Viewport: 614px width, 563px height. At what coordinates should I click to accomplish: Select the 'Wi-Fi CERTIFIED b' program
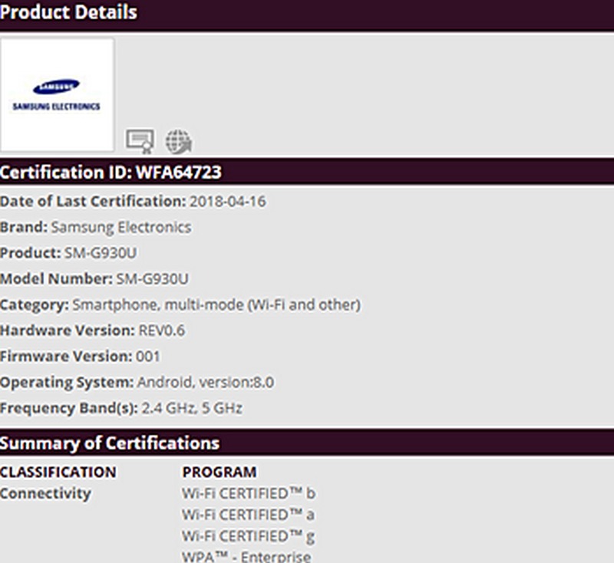(249, 493)
